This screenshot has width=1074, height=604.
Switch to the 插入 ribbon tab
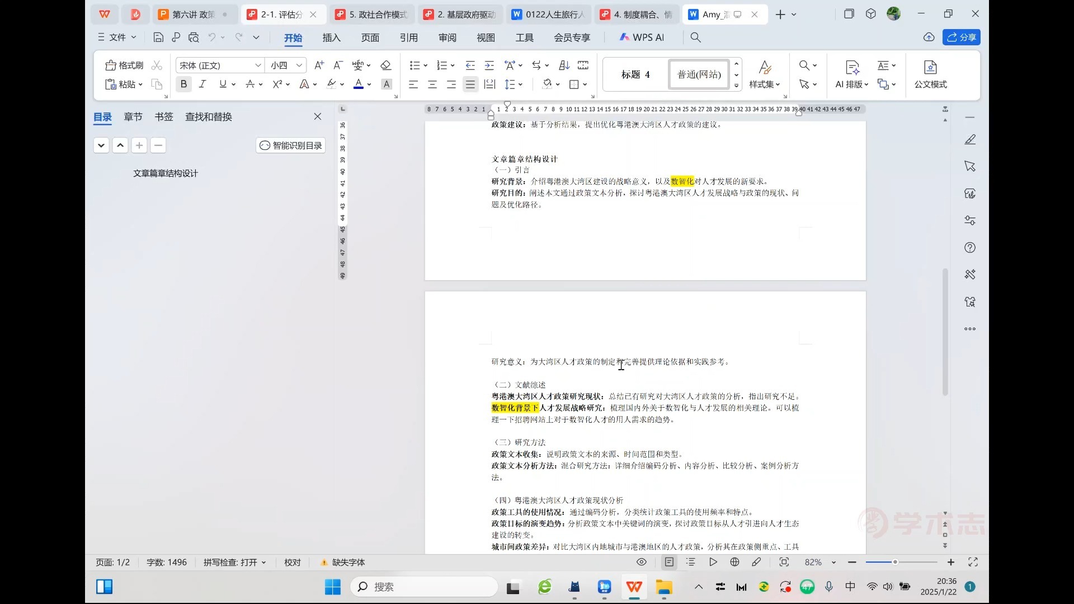[x=331, y=38]
